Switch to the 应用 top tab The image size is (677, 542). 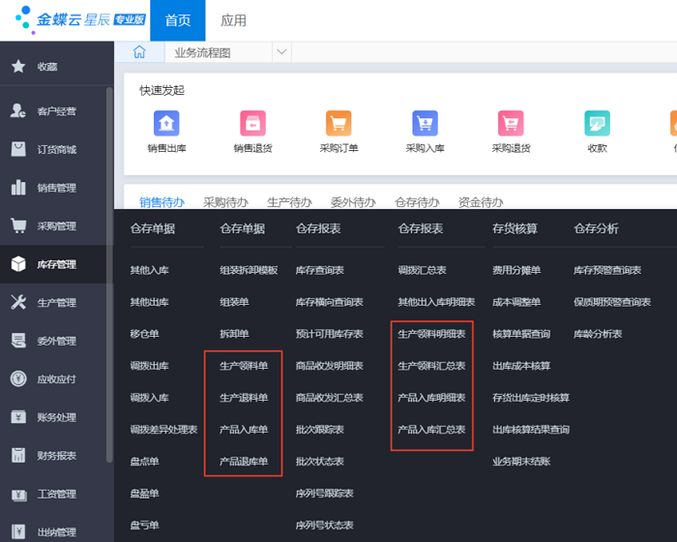coord(233,20)
